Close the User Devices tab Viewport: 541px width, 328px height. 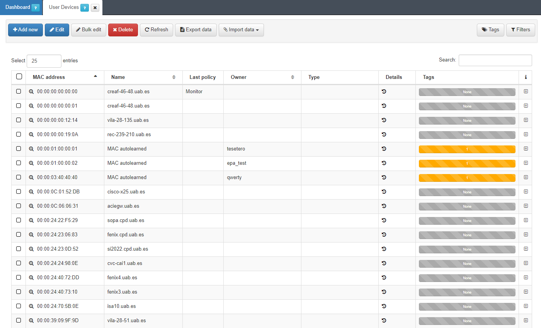point(95,8)
